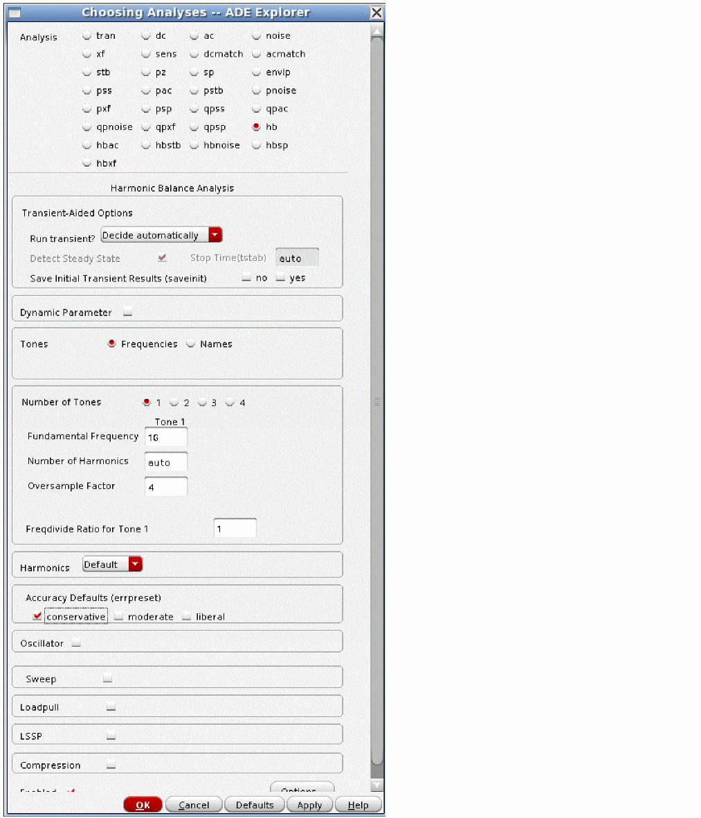Image resolution: width=701 pixels, height=818 pixels.
Task: Choose the pss analysis option
Action: 87,91
